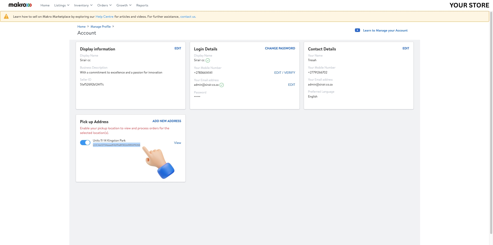The image size is (493, 245).
Task: Open the Help Centre link
Action: (104, 16)
